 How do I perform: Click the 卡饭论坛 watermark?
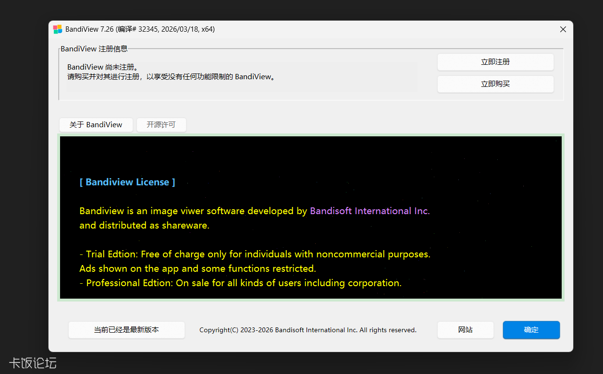[33, 363]
